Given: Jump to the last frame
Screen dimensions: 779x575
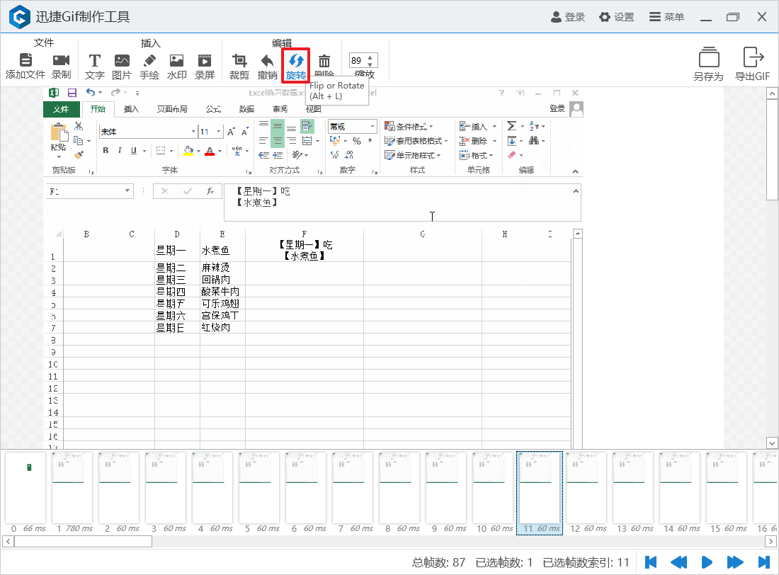Looking at the screenshot, I should [763, 562].
